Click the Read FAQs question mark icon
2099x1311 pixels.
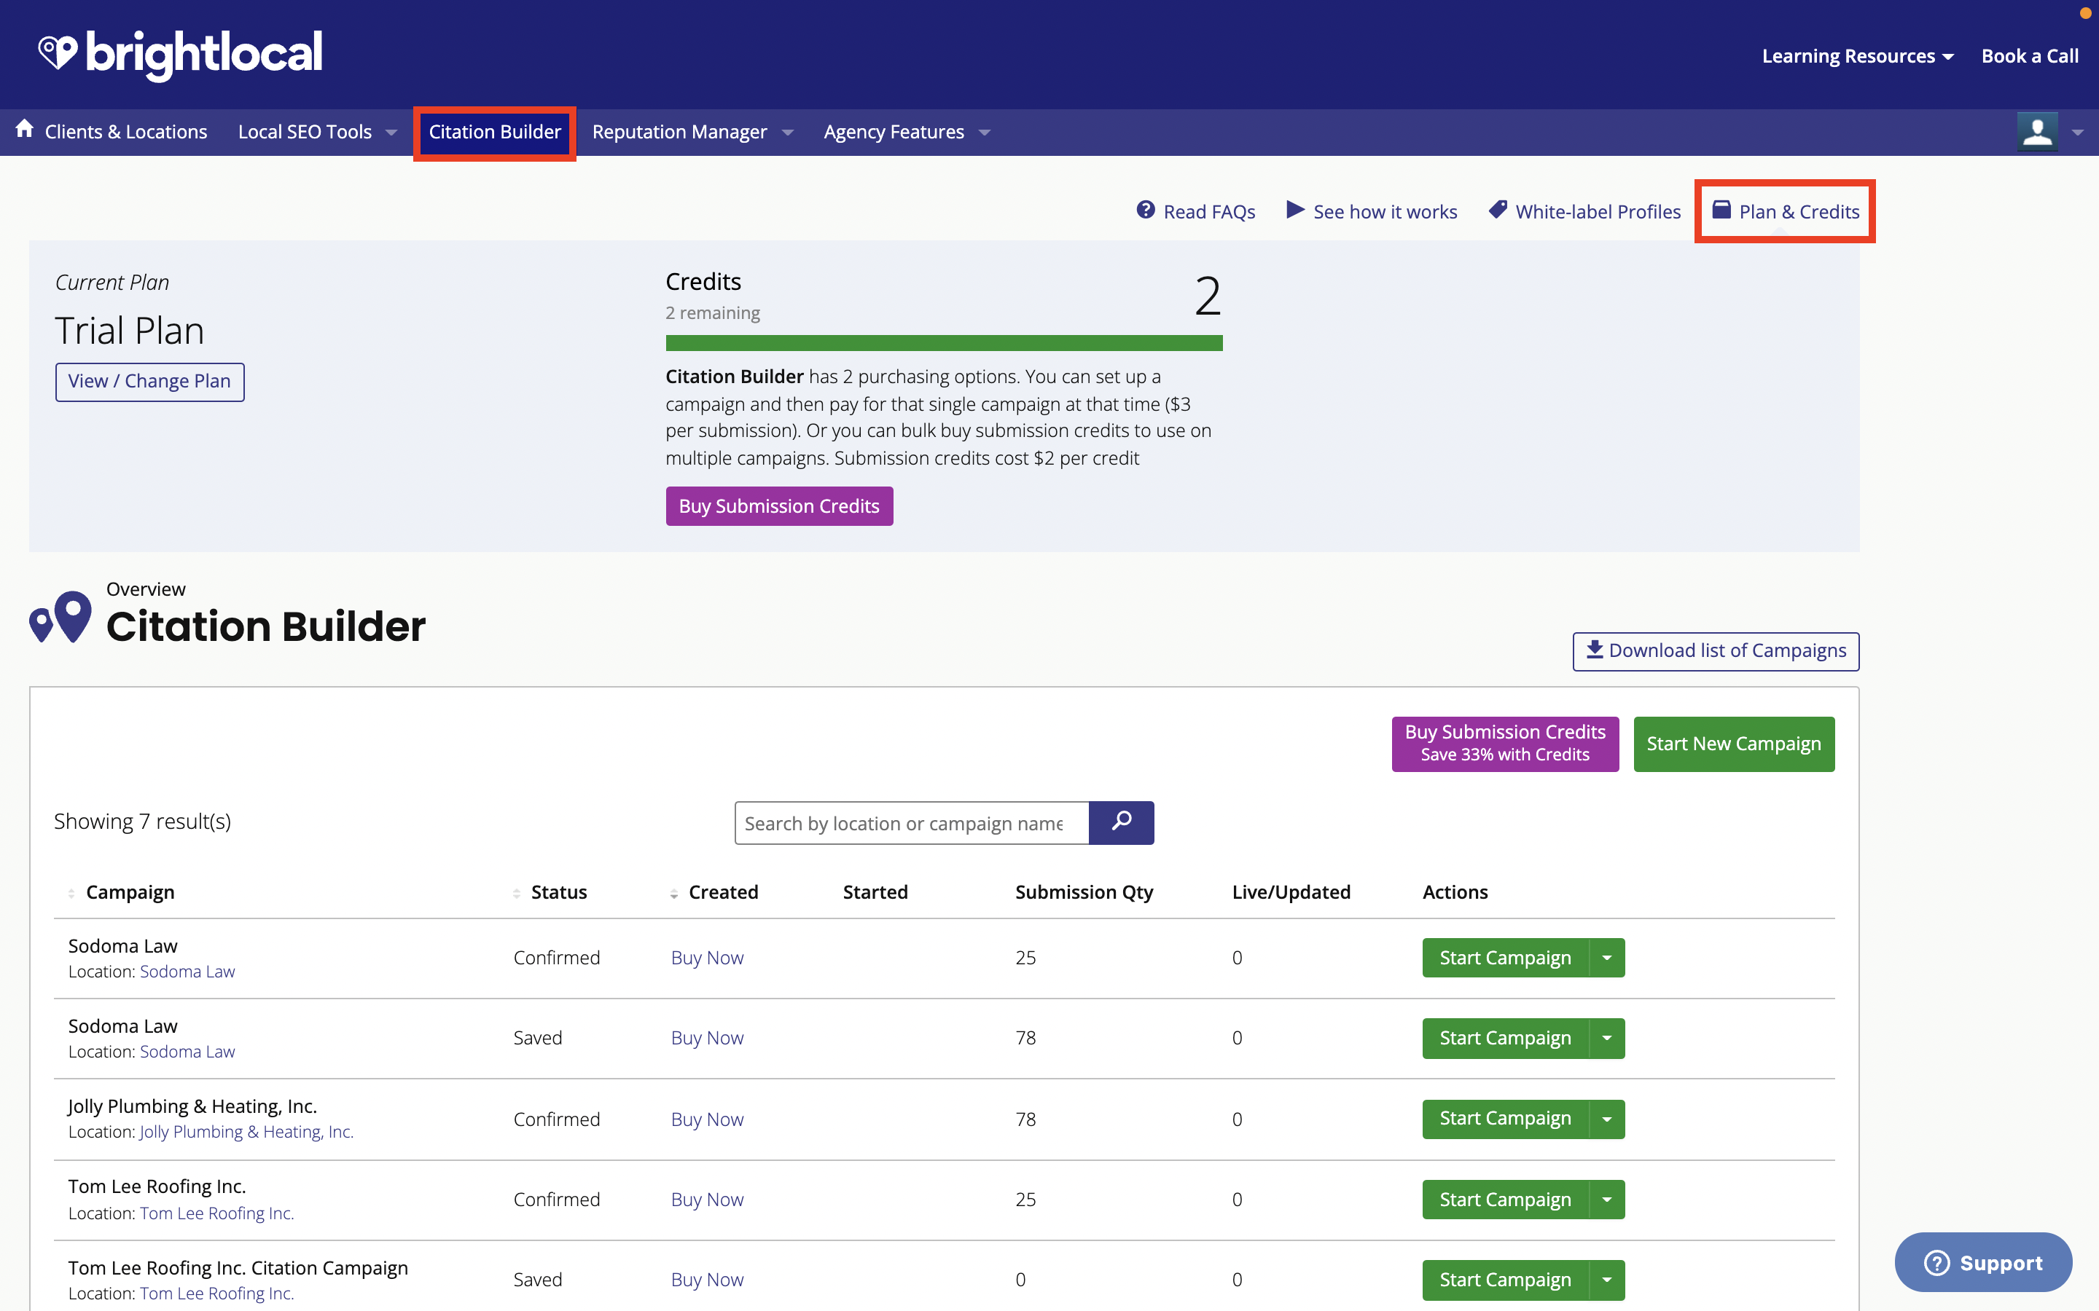pos(1146,210)
